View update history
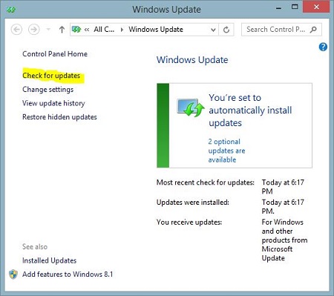This screenshot has height=296, width=334. [53, 103]
